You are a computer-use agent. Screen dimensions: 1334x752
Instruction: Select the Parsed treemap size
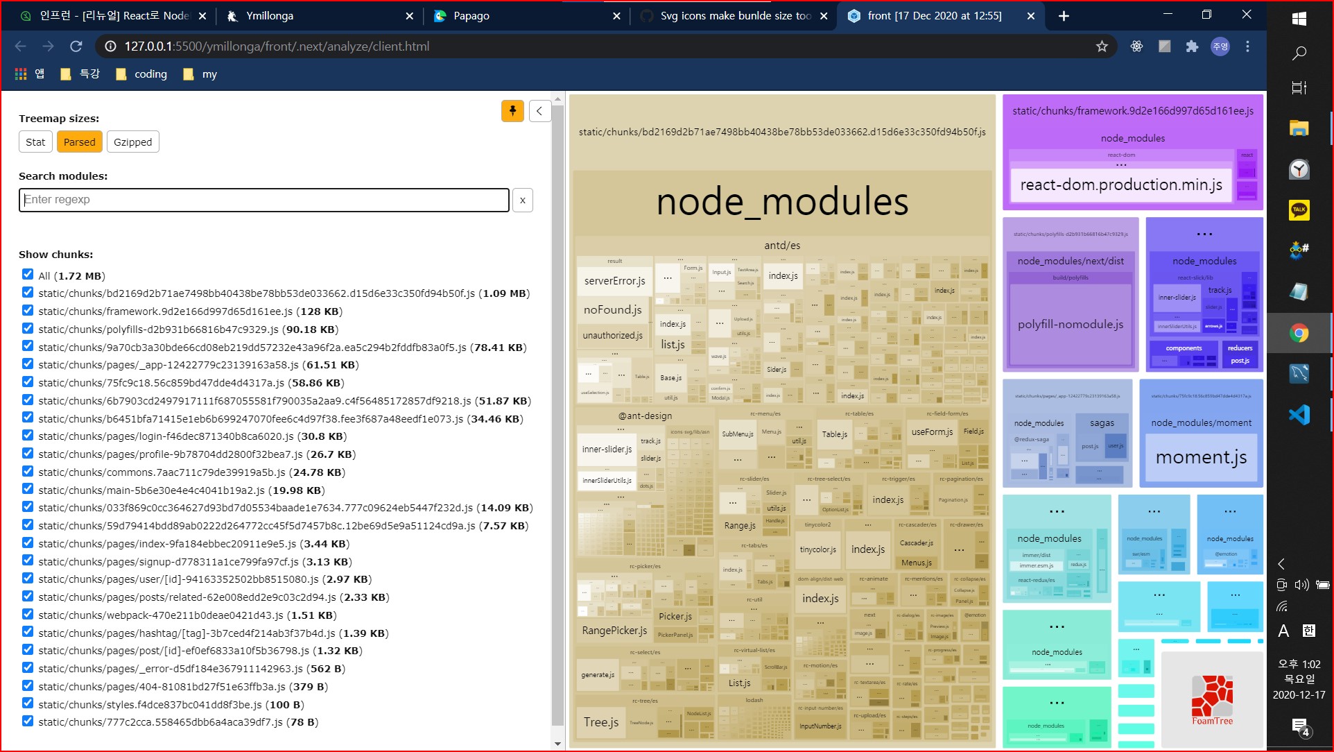(80, 142)
